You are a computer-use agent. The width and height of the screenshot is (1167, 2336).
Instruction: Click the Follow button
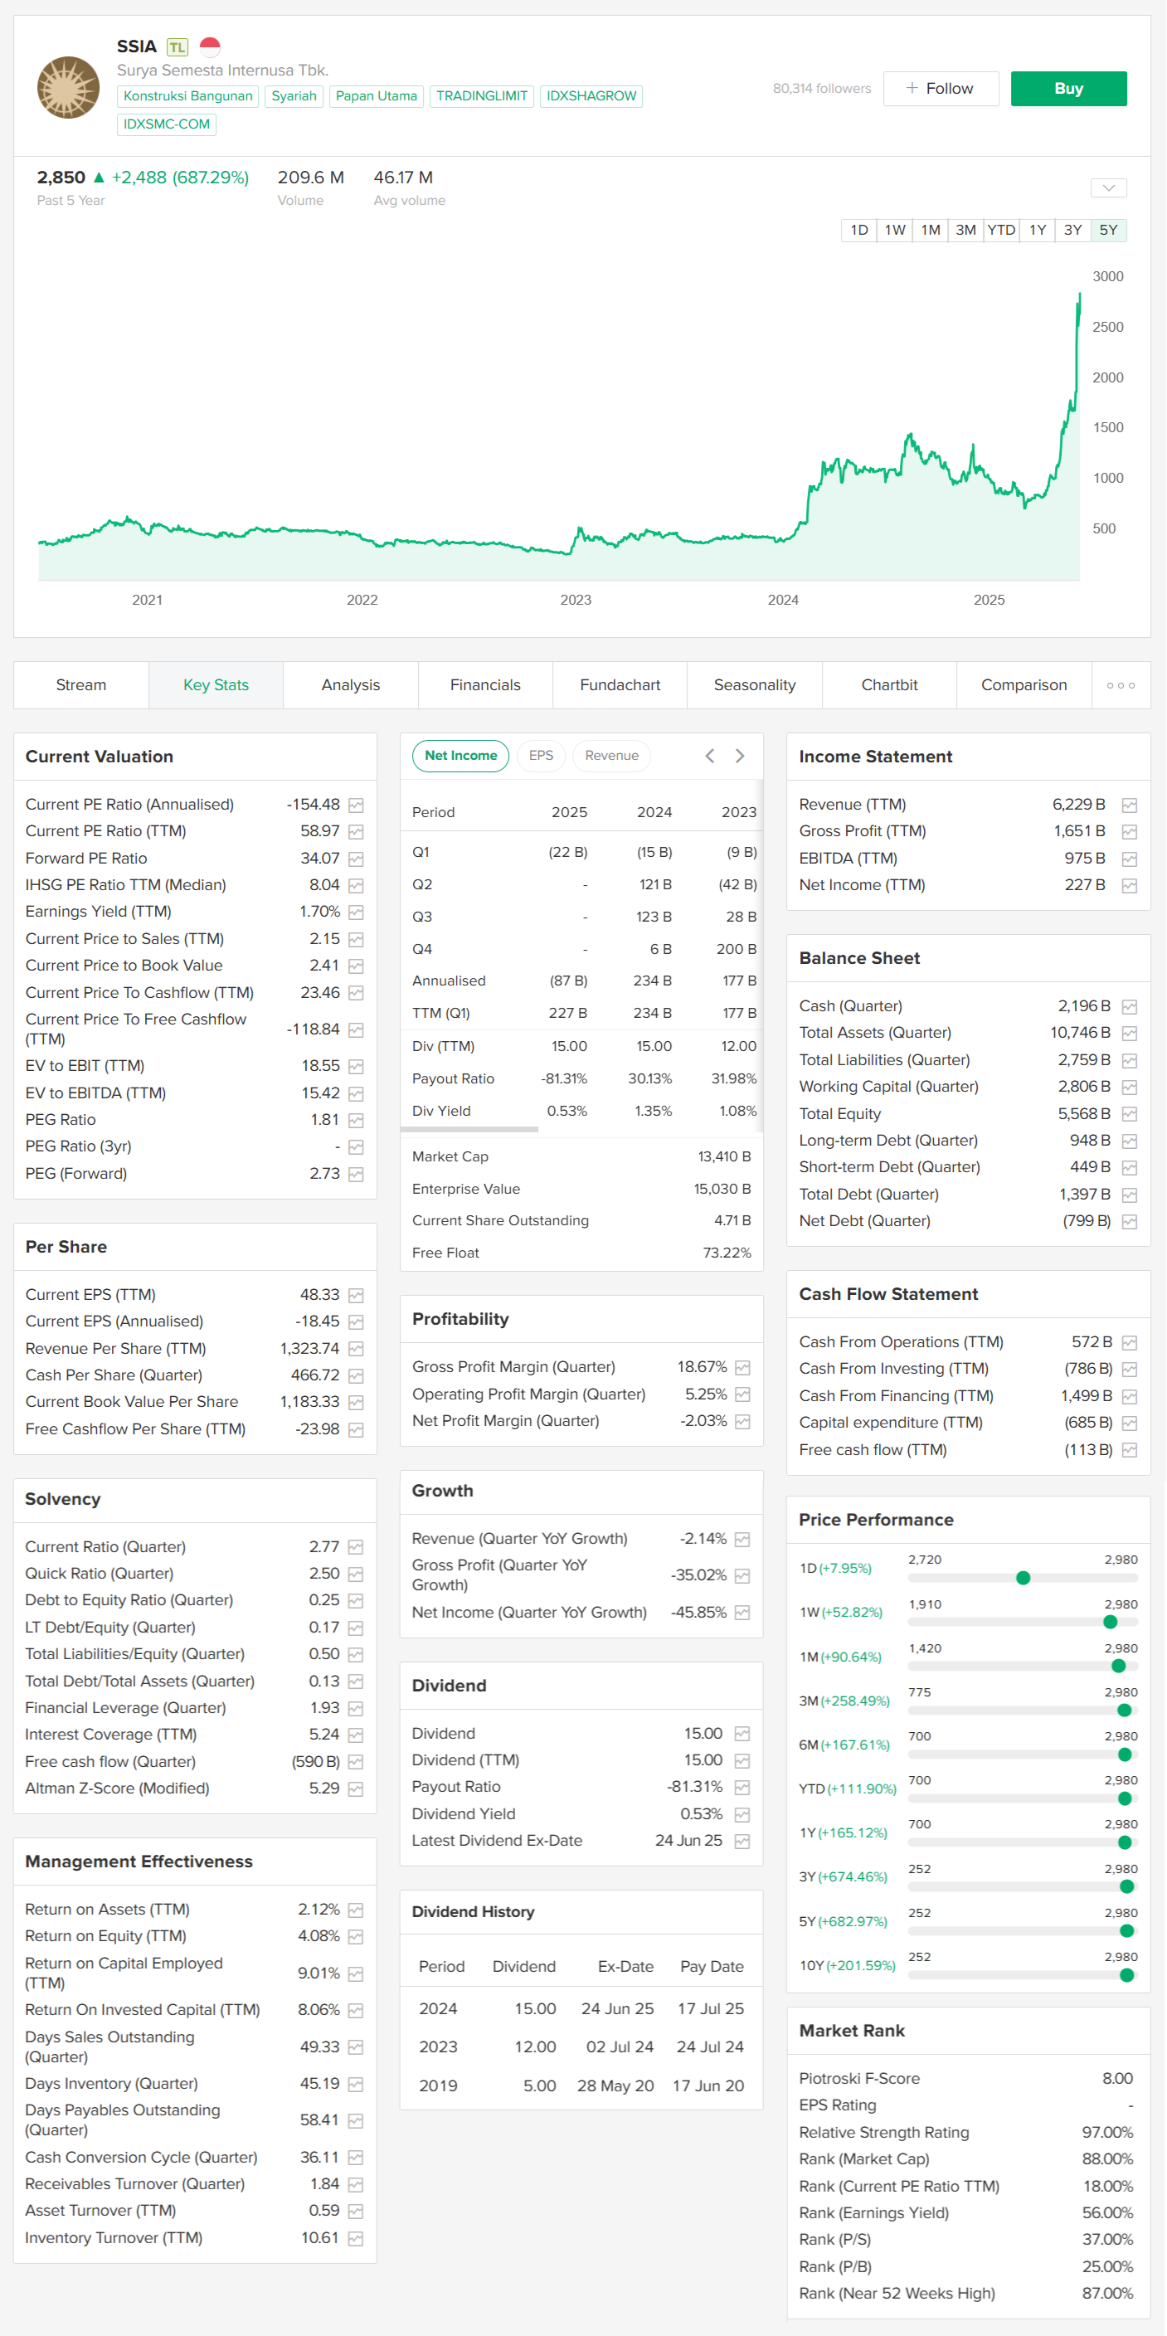[942, 89]
